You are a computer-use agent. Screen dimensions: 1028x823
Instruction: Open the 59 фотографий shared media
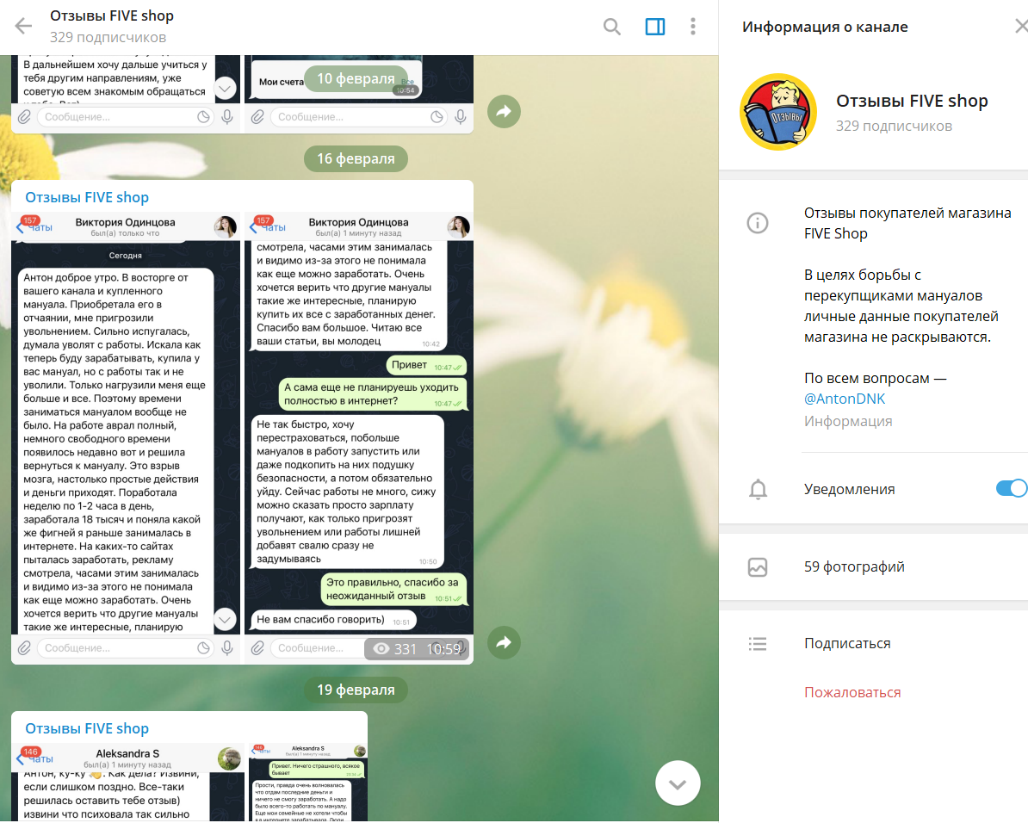(854, 567)
